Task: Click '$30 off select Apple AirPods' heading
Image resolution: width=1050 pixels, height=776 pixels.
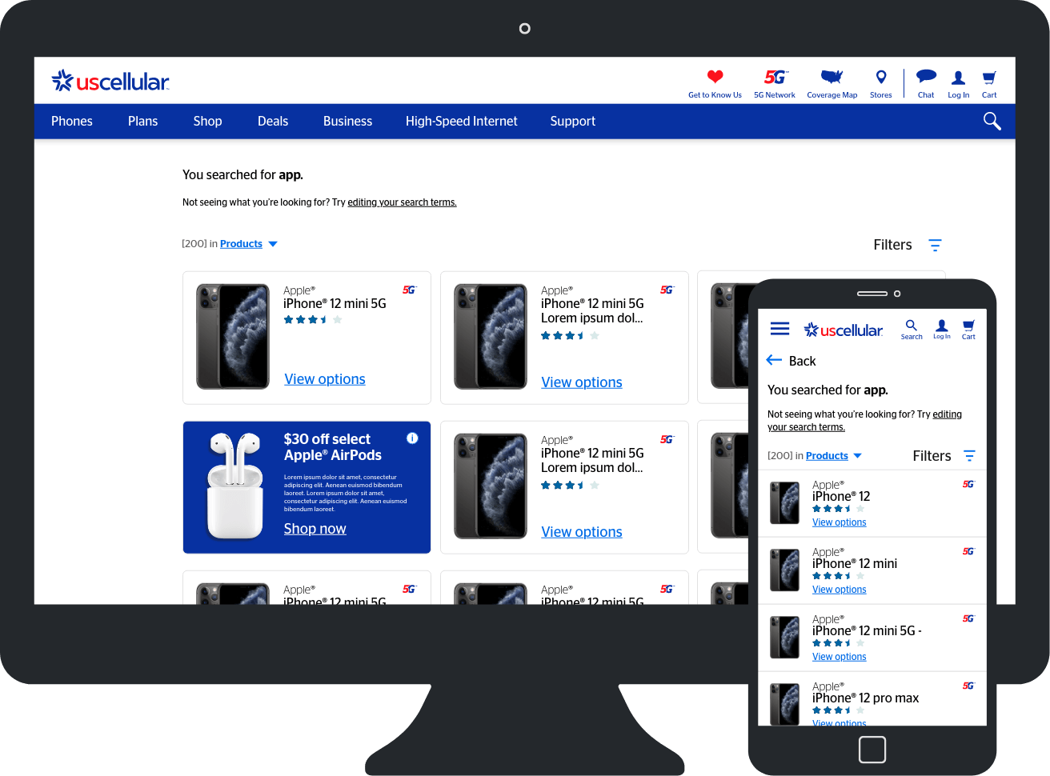Action: [x=332, y=447]
